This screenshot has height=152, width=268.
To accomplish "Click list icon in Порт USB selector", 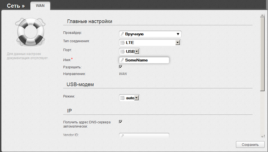I will point(123,51).
